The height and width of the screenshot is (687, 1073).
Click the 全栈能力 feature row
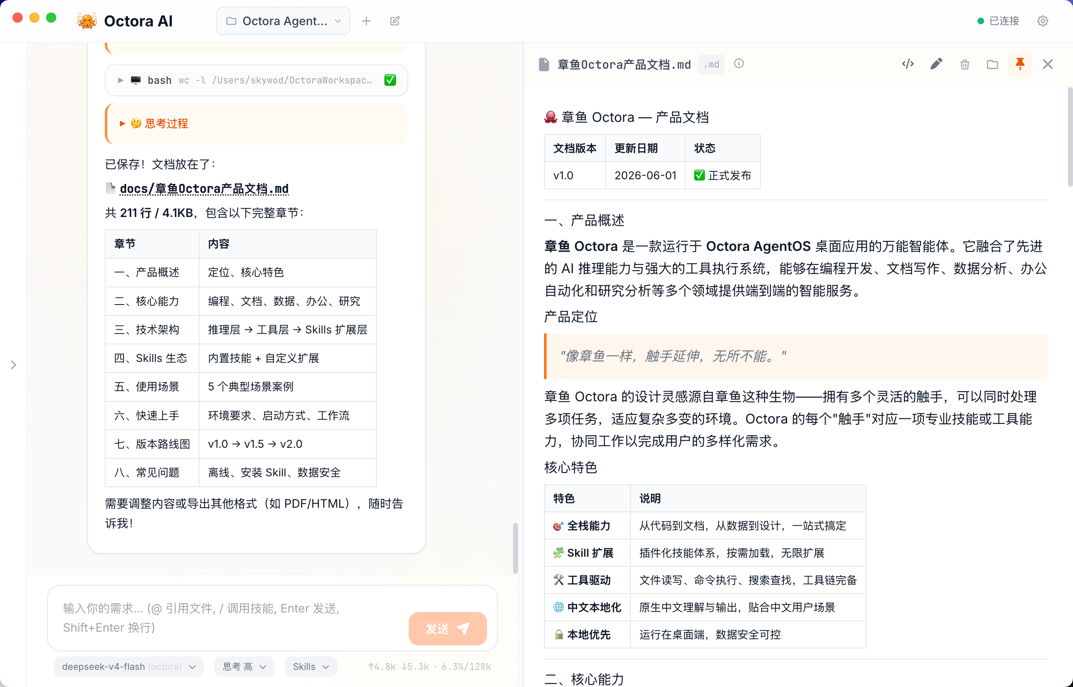705,525
